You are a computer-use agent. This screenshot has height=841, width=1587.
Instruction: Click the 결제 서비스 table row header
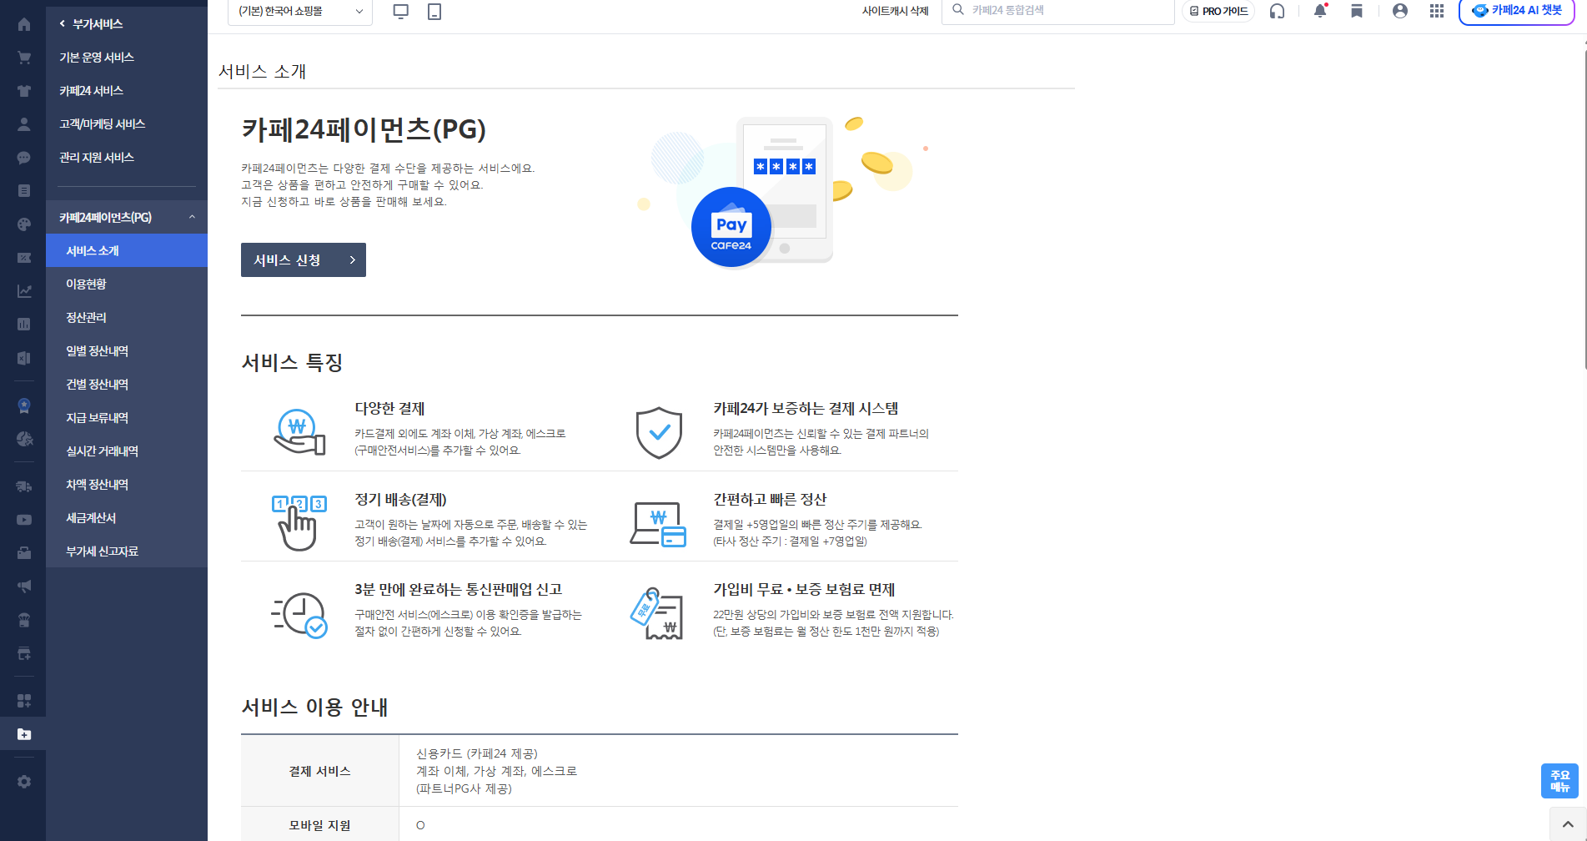coord(320,771)
